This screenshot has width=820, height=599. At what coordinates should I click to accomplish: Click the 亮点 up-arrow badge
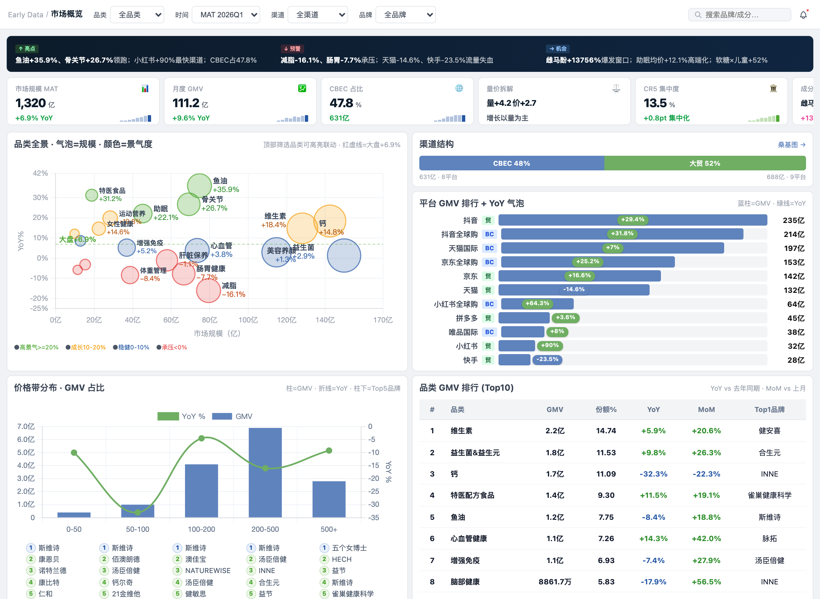[x=27, y=49]
